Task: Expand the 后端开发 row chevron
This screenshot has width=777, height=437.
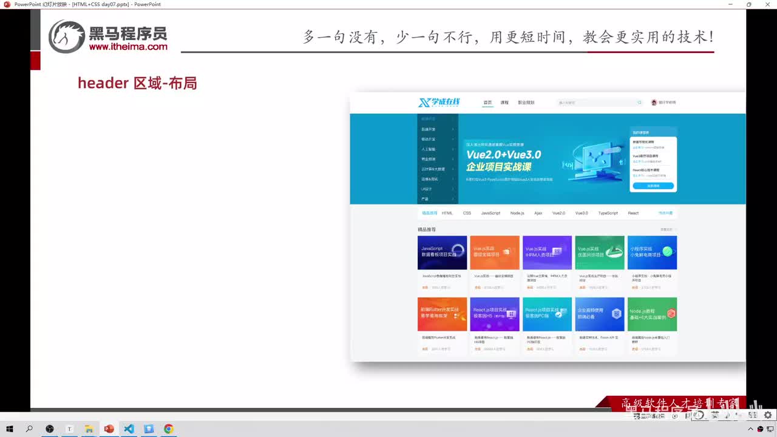Action: tap(453, 129)
